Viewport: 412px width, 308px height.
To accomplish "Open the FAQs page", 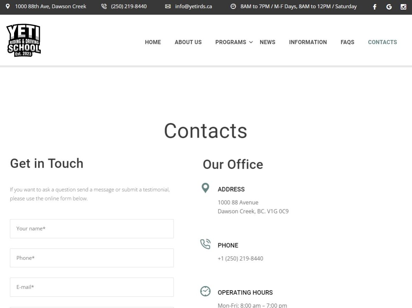I will pyautogui.click(x=347, y=42).
